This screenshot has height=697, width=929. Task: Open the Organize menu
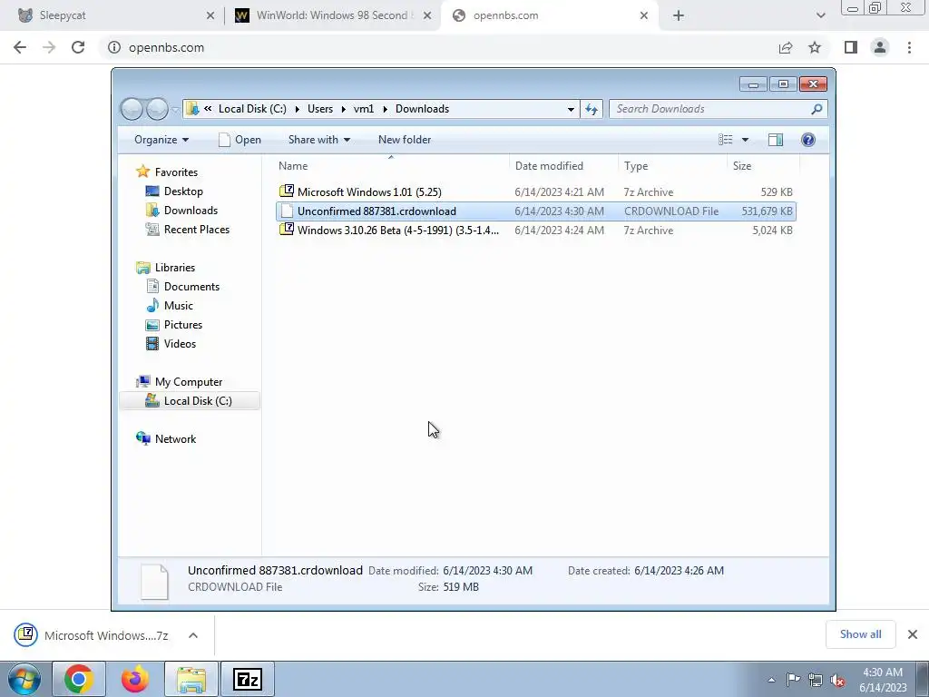pos(161,140)
